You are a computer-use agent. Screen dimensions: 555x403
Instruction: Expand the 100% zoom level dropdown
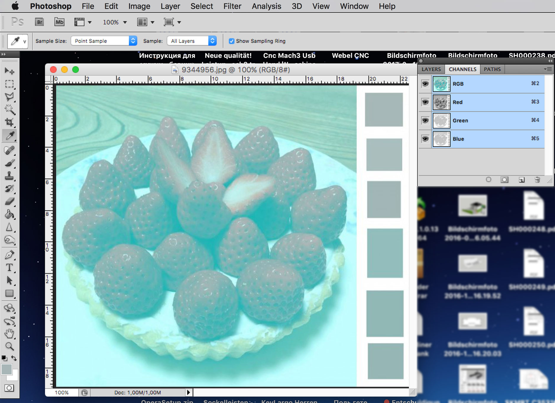[x=115, y=22]
